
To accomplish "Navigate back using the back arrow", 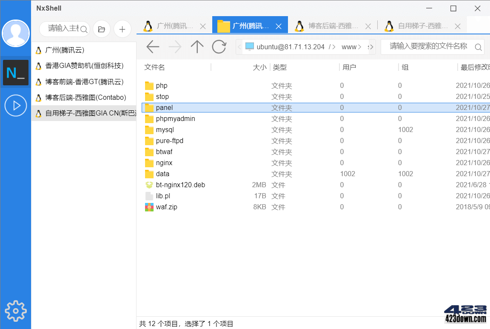I will [x=153, y=47].
